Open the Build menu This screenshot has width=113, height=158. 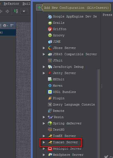(26, 4)
